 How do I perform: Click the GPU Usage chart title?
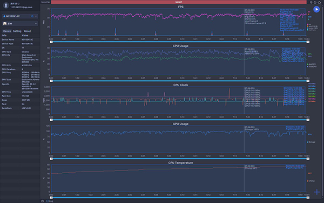(x=180, y=124)
